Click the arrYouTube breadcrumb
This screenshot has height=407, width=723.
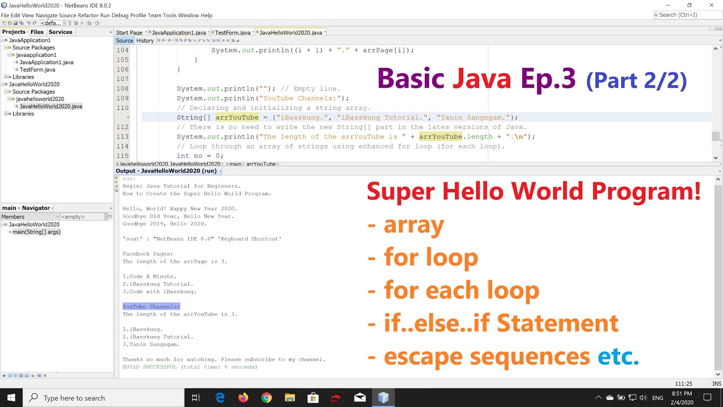click(x=261, y=164)
